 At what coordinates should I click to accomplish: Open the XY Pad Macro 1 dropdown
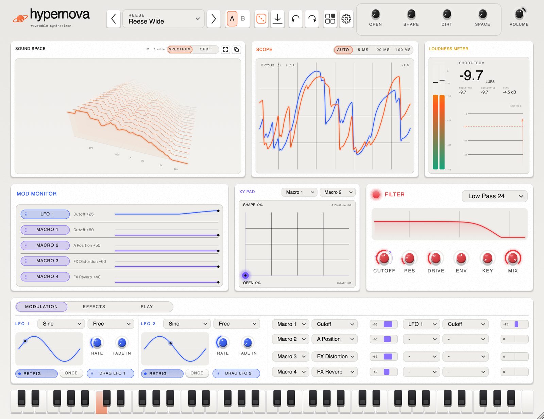299,192
